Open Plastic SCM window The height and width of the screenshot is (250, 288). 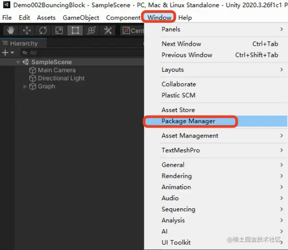click(x=216, y=95)
